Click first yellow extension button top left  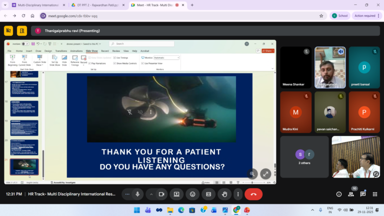click(8, 31)
